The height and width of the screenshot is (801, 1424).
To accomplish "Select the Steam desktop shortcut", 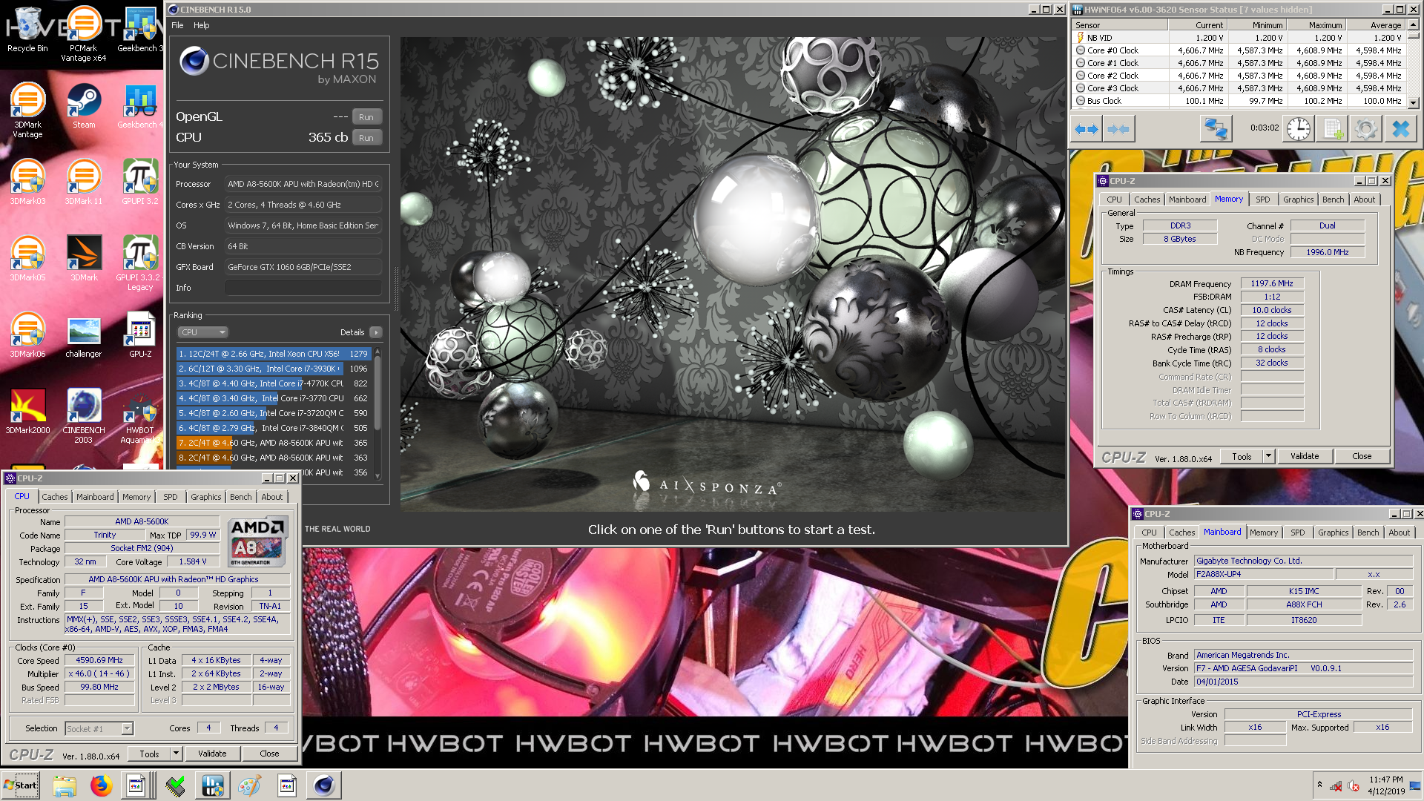I will click(x=84, y=105).
